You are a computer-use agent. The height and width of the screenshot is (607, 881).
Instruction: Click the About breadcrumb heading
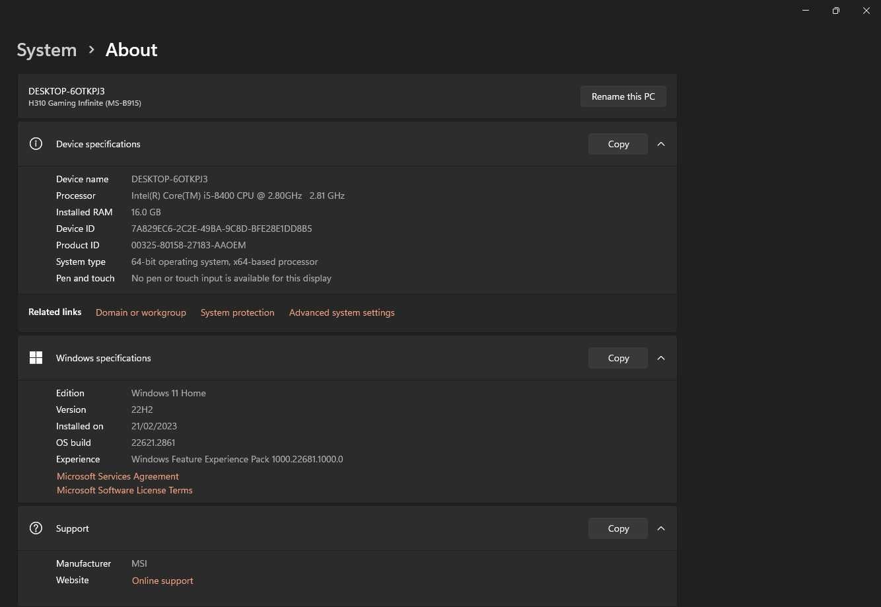[x=131, y=50]
